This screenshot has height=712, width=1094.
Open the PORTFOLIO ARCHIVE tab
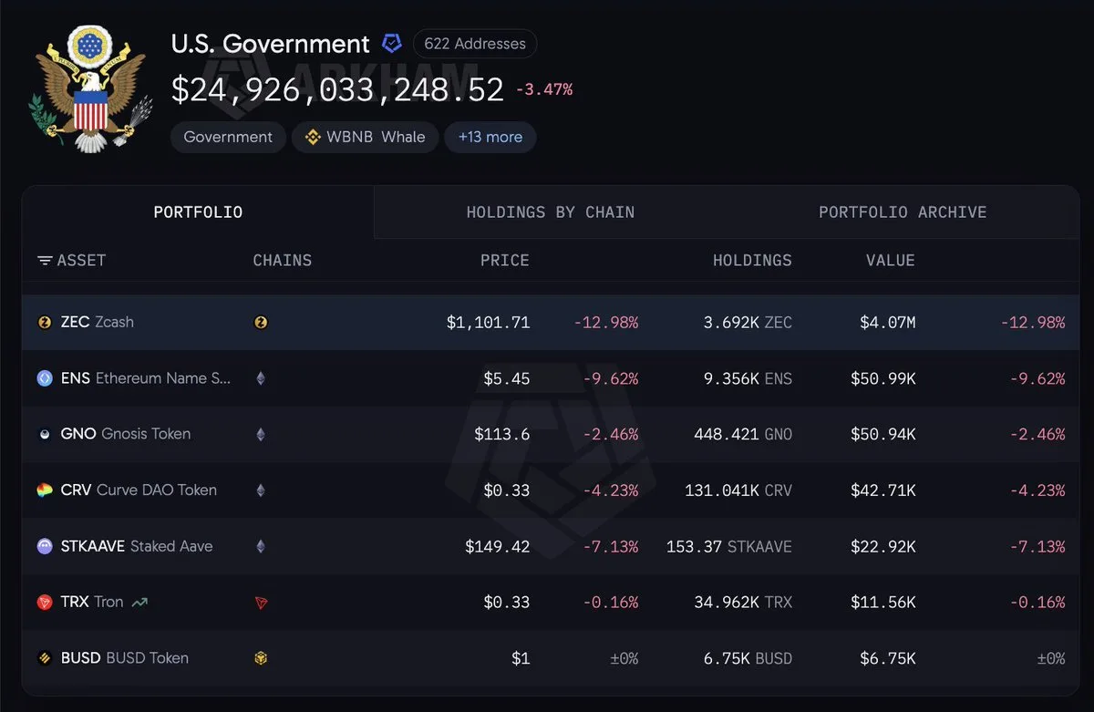pos(903,212)
